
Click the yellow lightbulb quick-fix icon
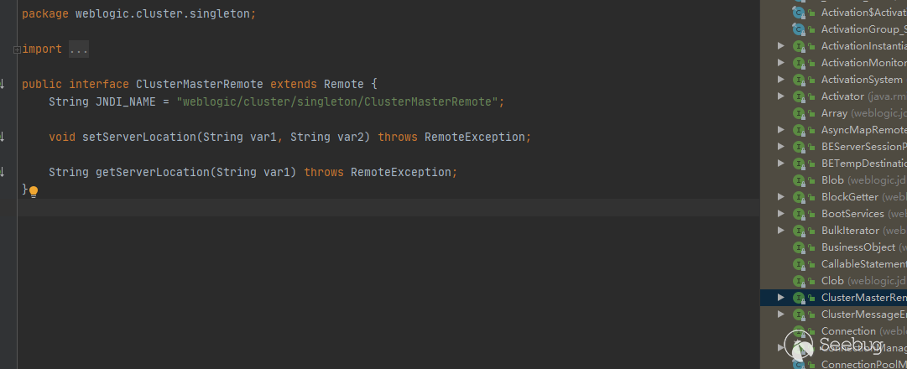click(x=34, y=191)
